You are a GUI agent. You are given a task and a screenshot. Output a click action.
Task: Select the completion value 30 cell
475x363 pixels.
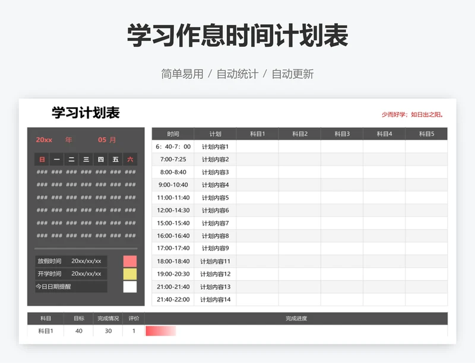tap(108, 331)
